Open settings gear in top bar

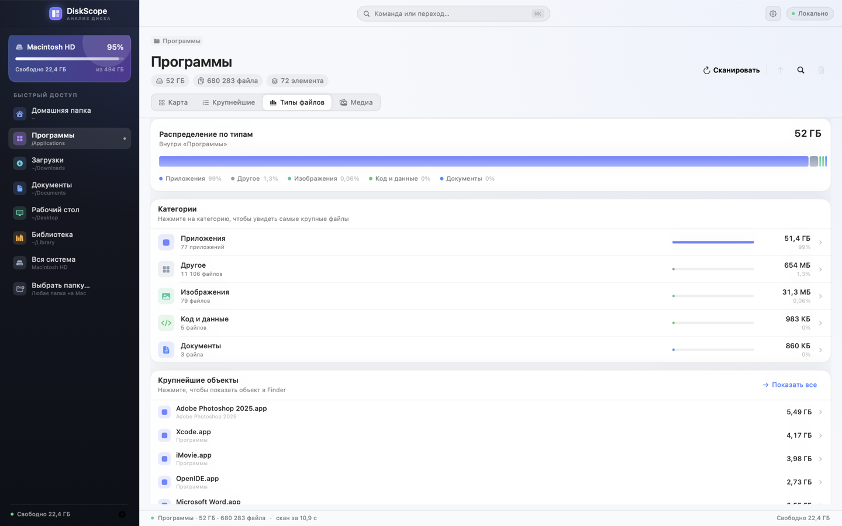[773, 13]
